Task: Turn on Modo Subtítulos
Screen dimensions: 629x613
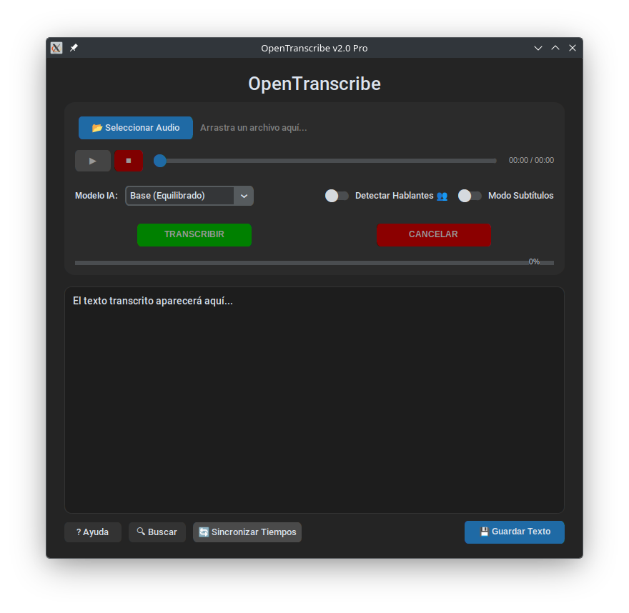Action: pos(470,195)
